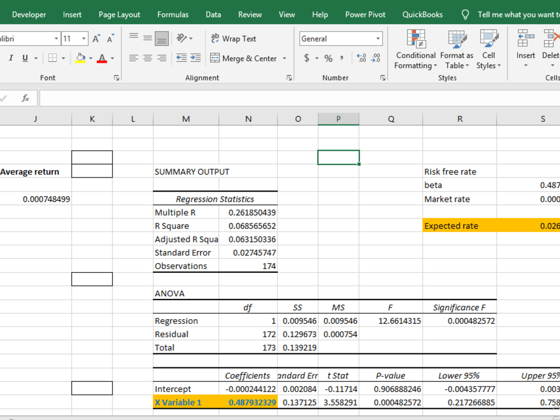Click Insert cells button

coord(526,49)
